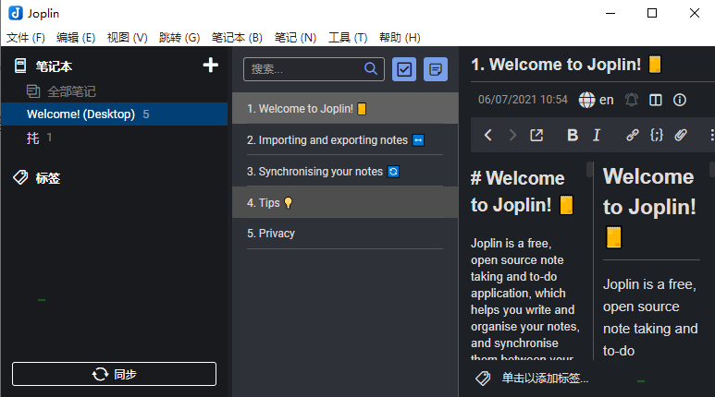The image size is (715, 397).
Task: Open the 视图 (V) menu
Action: click(128, 37)
